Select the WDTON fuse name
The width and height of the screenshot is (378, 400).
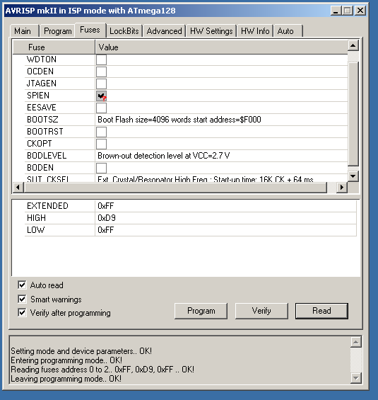coord(42,59)
